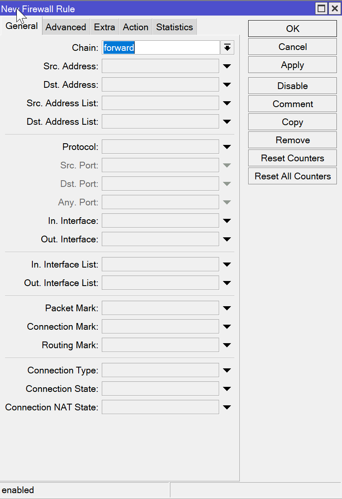Expand the In. Interface dropdown
Viewport: 342px width, 499px height.
227,221
